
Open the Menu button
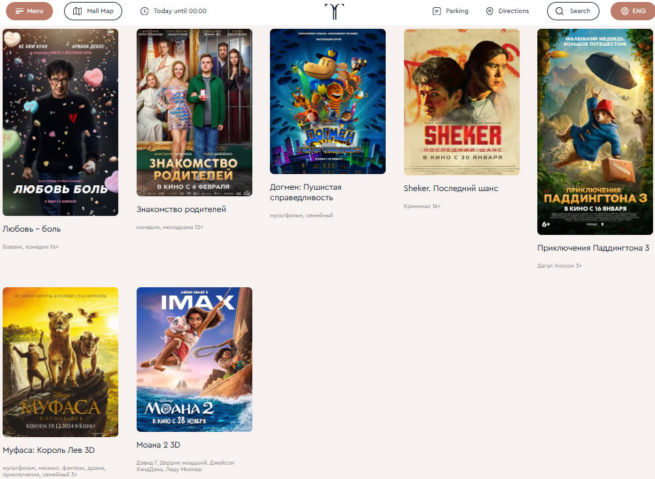click(29, 11)
